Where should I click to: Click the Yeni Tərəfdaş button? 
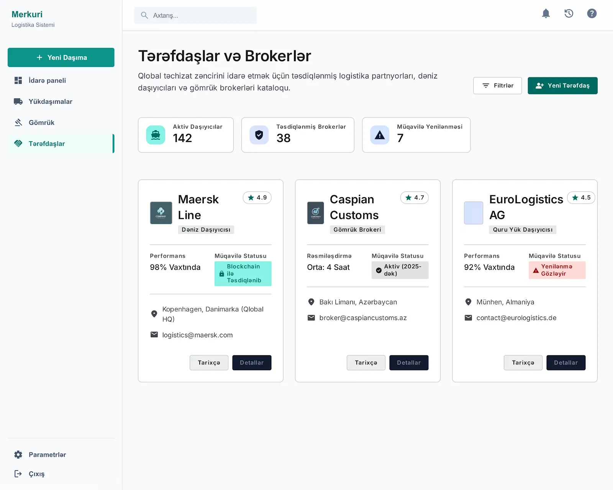click(x=562, y=86)
